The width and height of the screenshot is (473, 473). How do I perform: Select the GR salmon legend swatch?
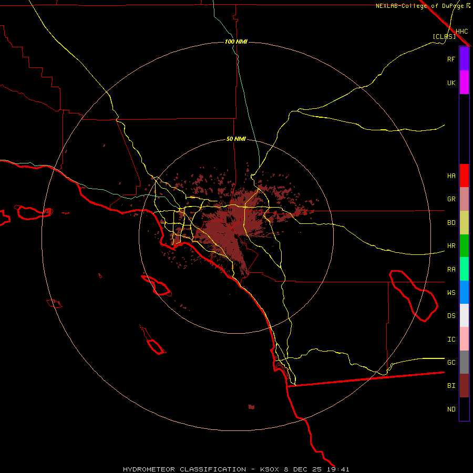[x=464, y=199]
